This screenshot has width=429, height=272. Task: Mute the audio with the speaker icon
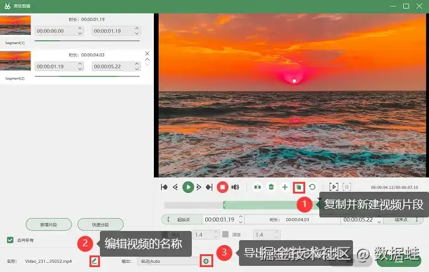coord(235,187)
